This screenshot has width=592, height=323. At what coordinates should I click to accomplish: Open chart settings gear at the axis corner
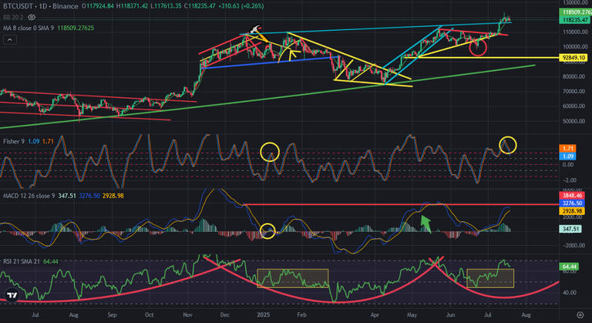(580, 315)
